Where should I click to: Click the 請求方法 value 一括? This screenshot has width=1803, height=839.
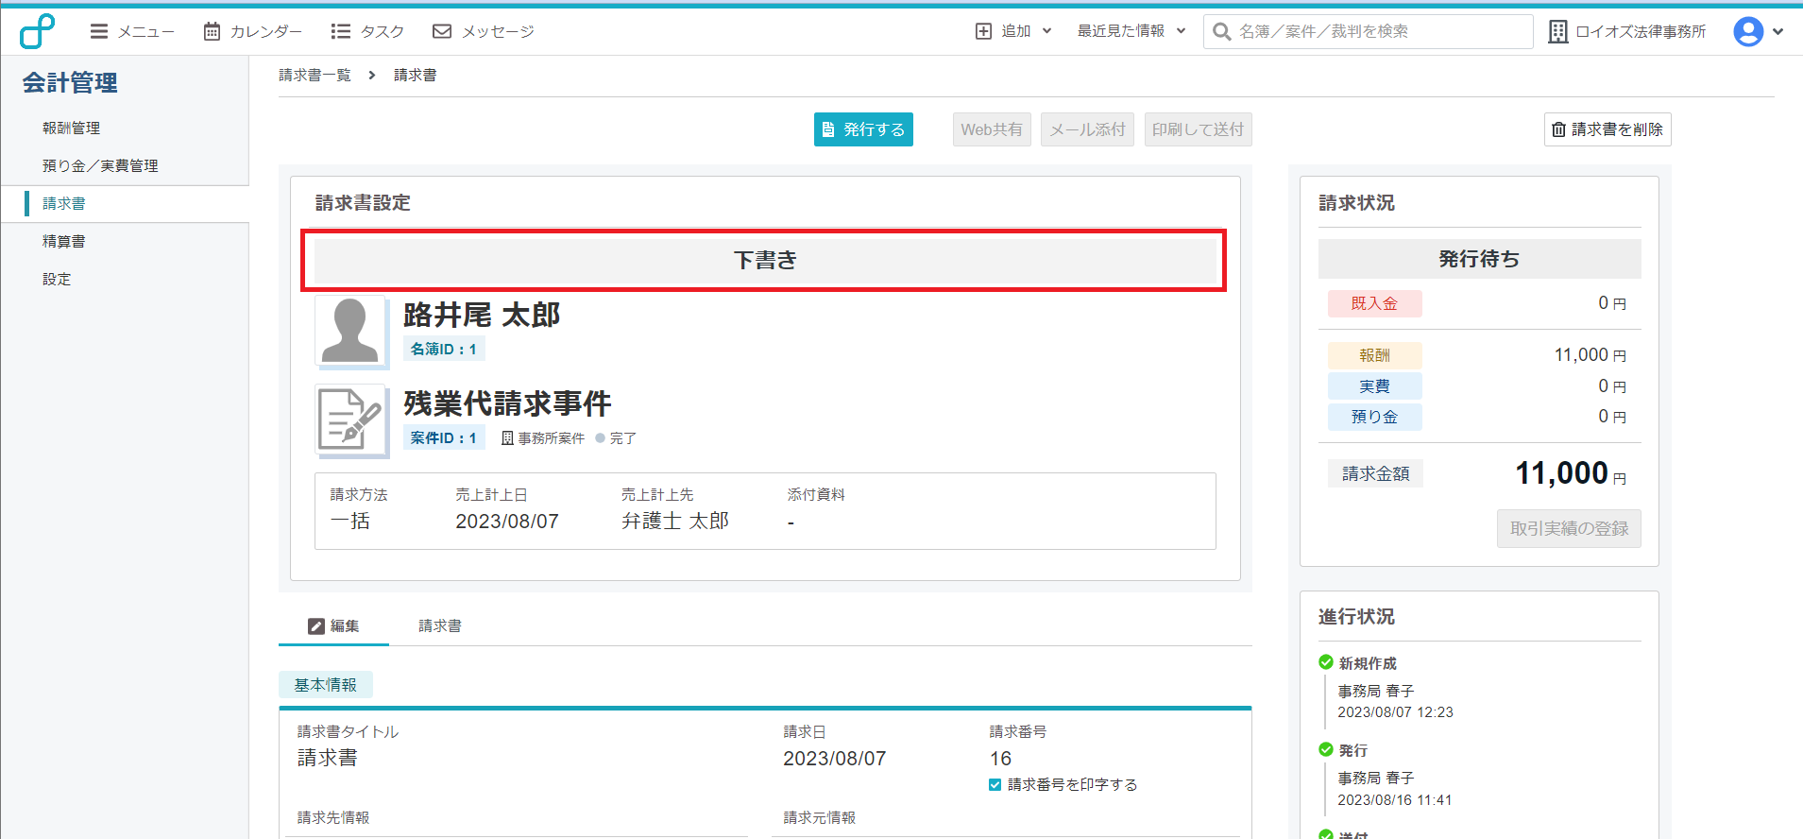tap(349, 521)
